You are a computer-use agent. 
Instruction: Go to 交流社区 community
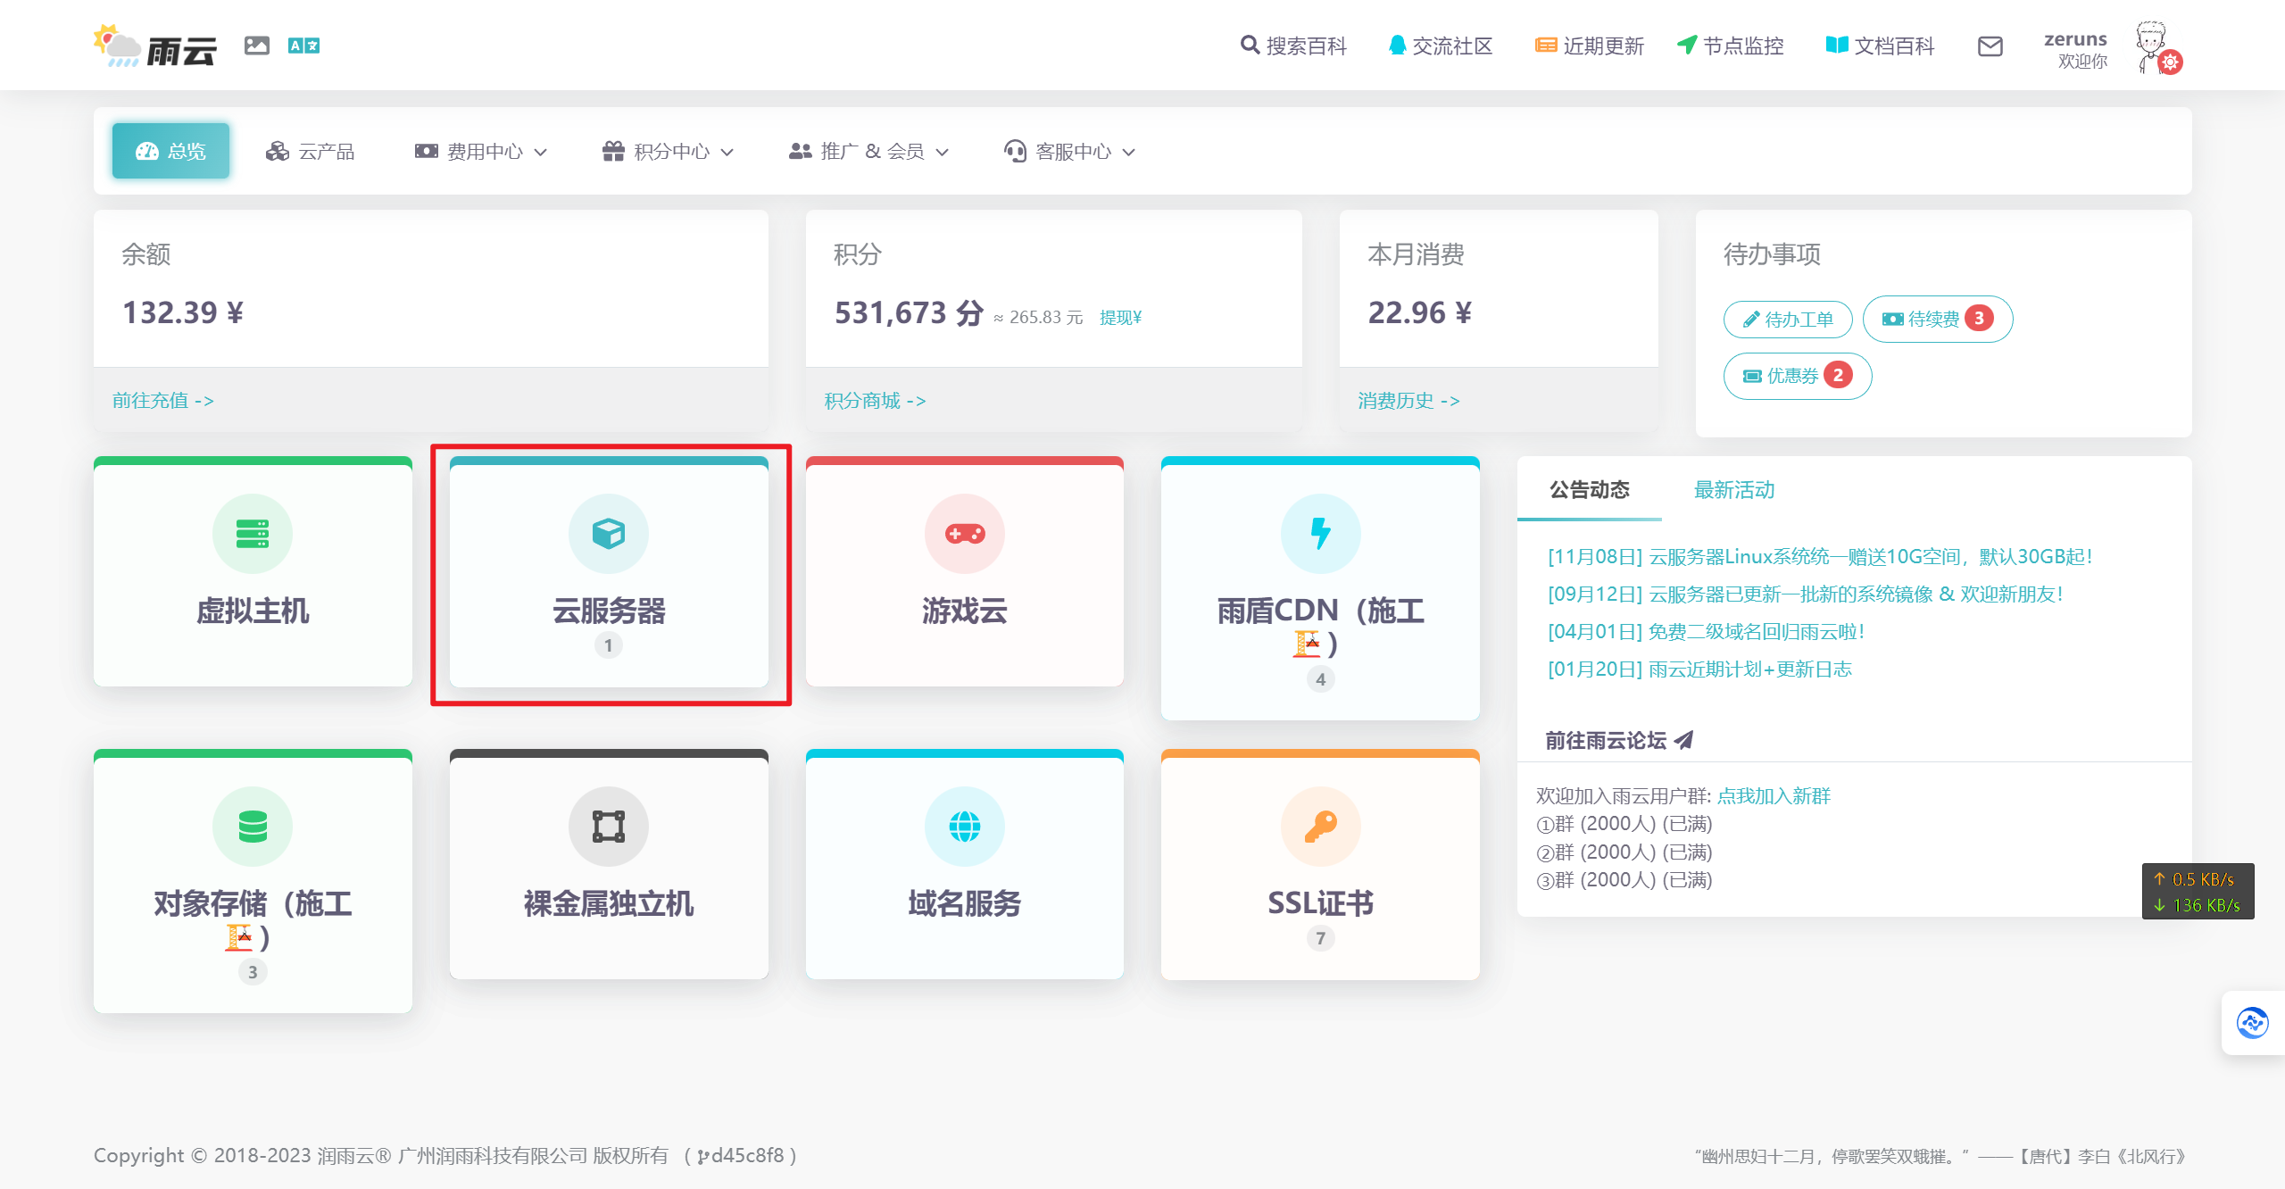click(x=1441, y=46)
